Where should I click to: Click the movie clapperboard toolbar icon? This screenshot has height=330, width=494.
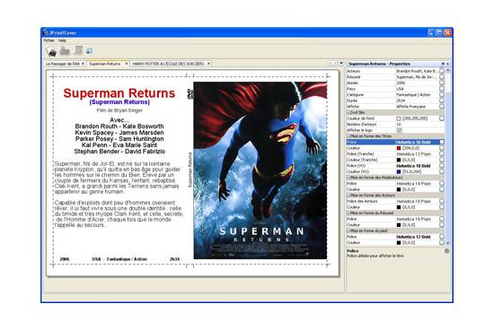pyautogui.click(x=51, y=51)
